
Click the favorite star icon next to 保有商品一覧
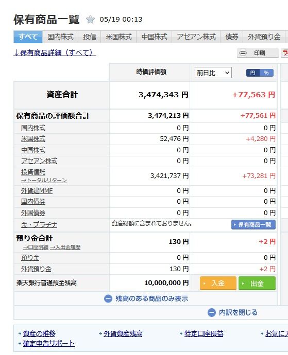click(x=90, y=20)
